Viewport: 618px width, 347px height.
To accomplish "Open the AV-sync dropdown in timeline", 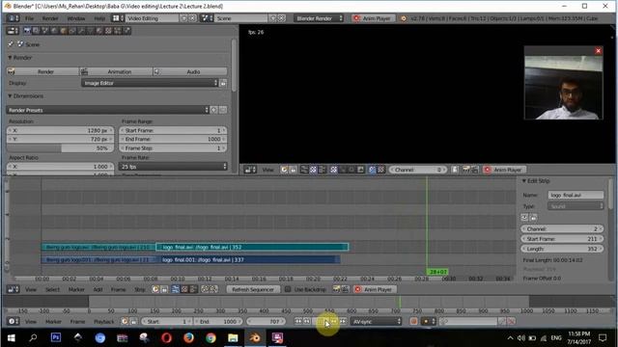I will (376, 321).
